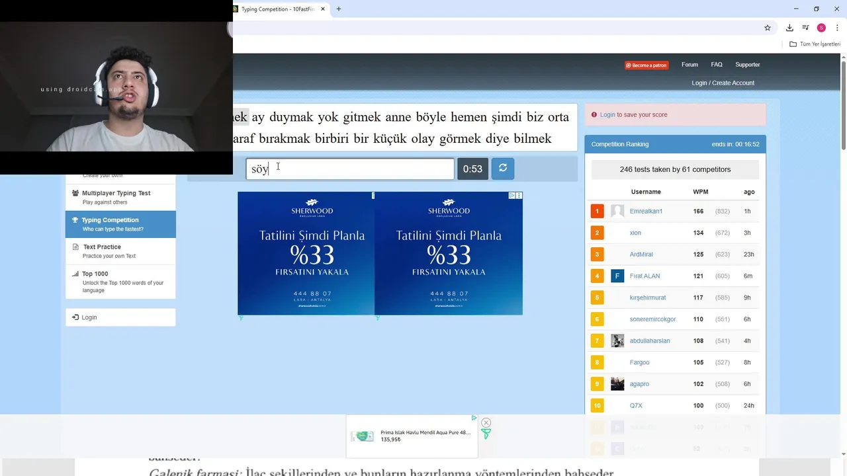Click Login link to save your score
The width and height of the screenshot is (847, 476).
(x=607, y=114)
